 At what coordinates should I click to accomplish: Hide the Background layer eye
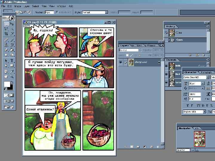(x=121, y=62)
